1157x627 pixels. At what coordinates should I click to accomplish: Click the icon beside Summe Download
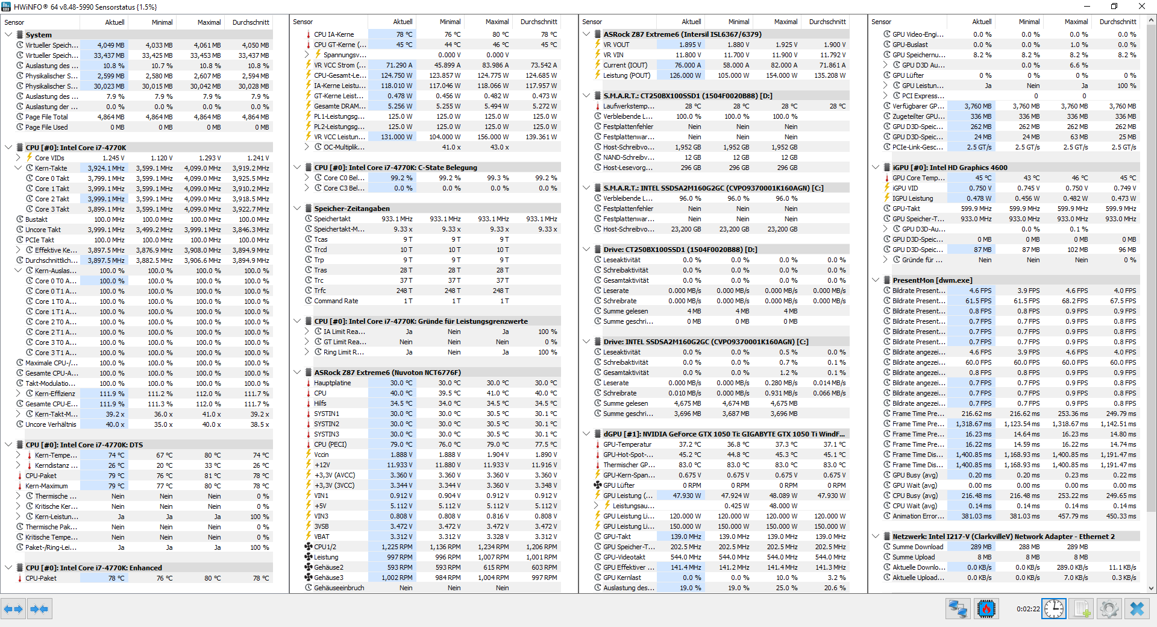click(887, 547)
